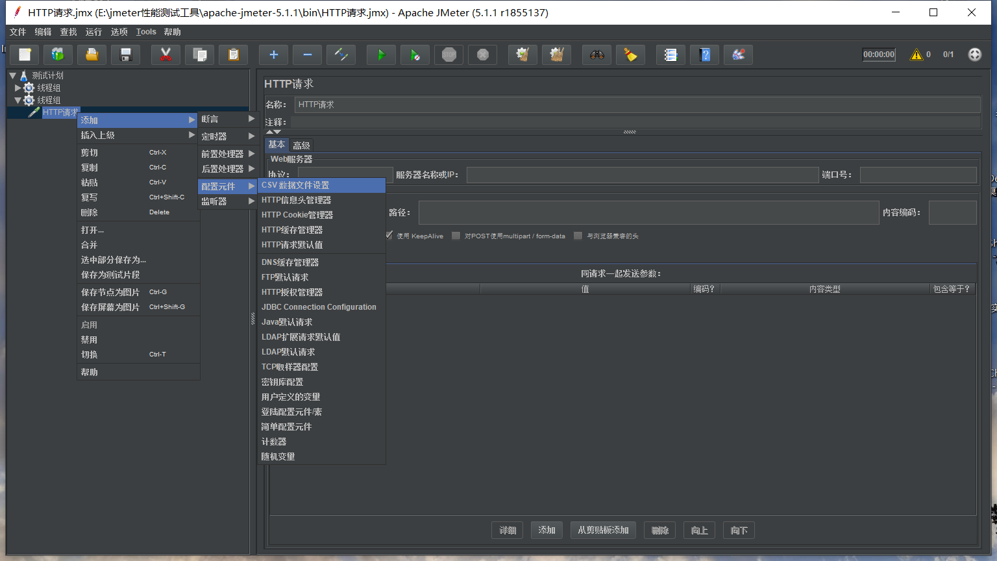The image size is (997, 561).
Task: Open the 运行 menu
Action: click(x=93, y=32)
